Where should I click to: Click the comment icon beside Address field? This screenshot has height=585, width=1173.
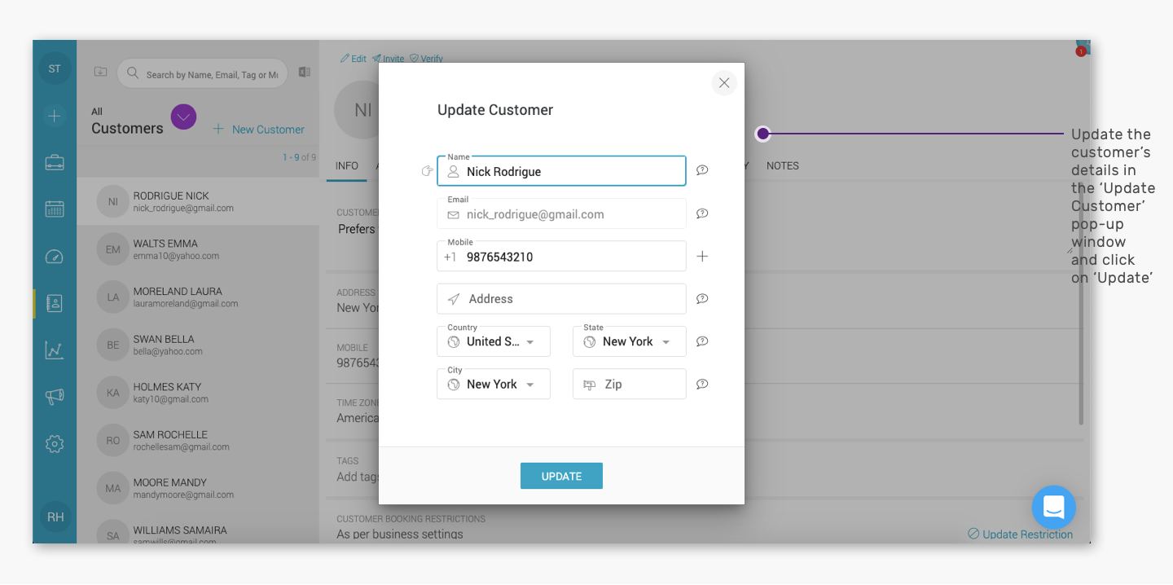(702, 299)
